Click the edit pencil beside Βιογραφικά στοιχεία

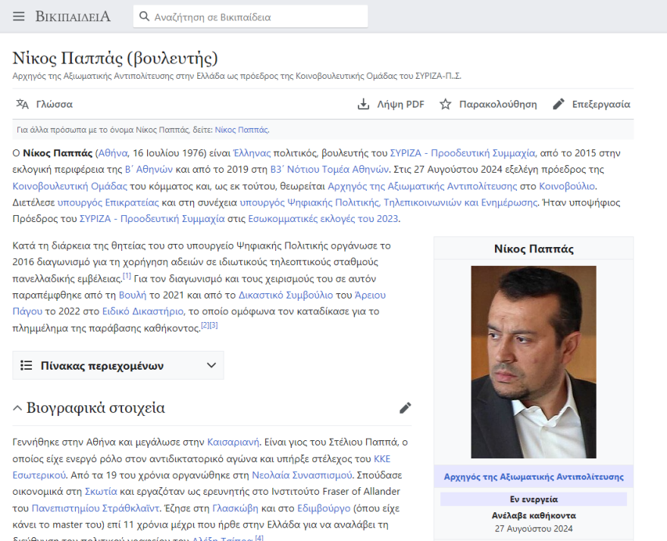click(x=405, y=408)
